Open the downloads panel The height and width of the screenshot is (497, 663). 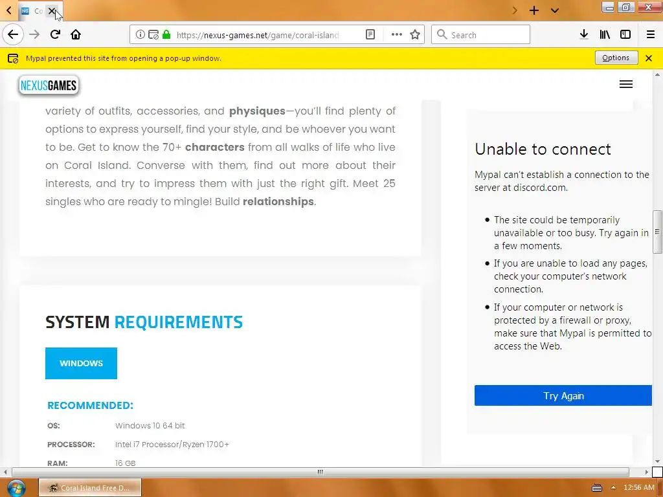point(584,35)
